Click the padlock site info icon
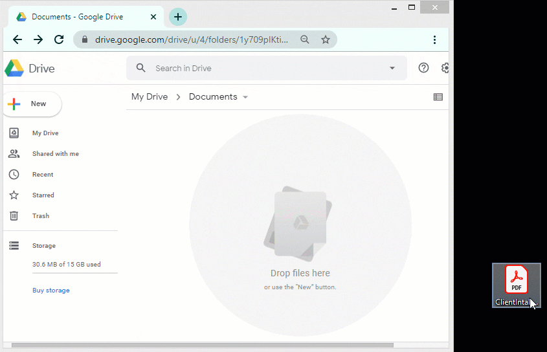The height and width of the screenshot is (352, 547). click(x=85, y=39)
